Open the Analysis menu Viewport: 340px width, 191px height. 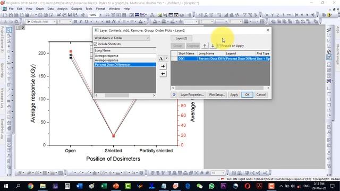[x=63, y=8]
